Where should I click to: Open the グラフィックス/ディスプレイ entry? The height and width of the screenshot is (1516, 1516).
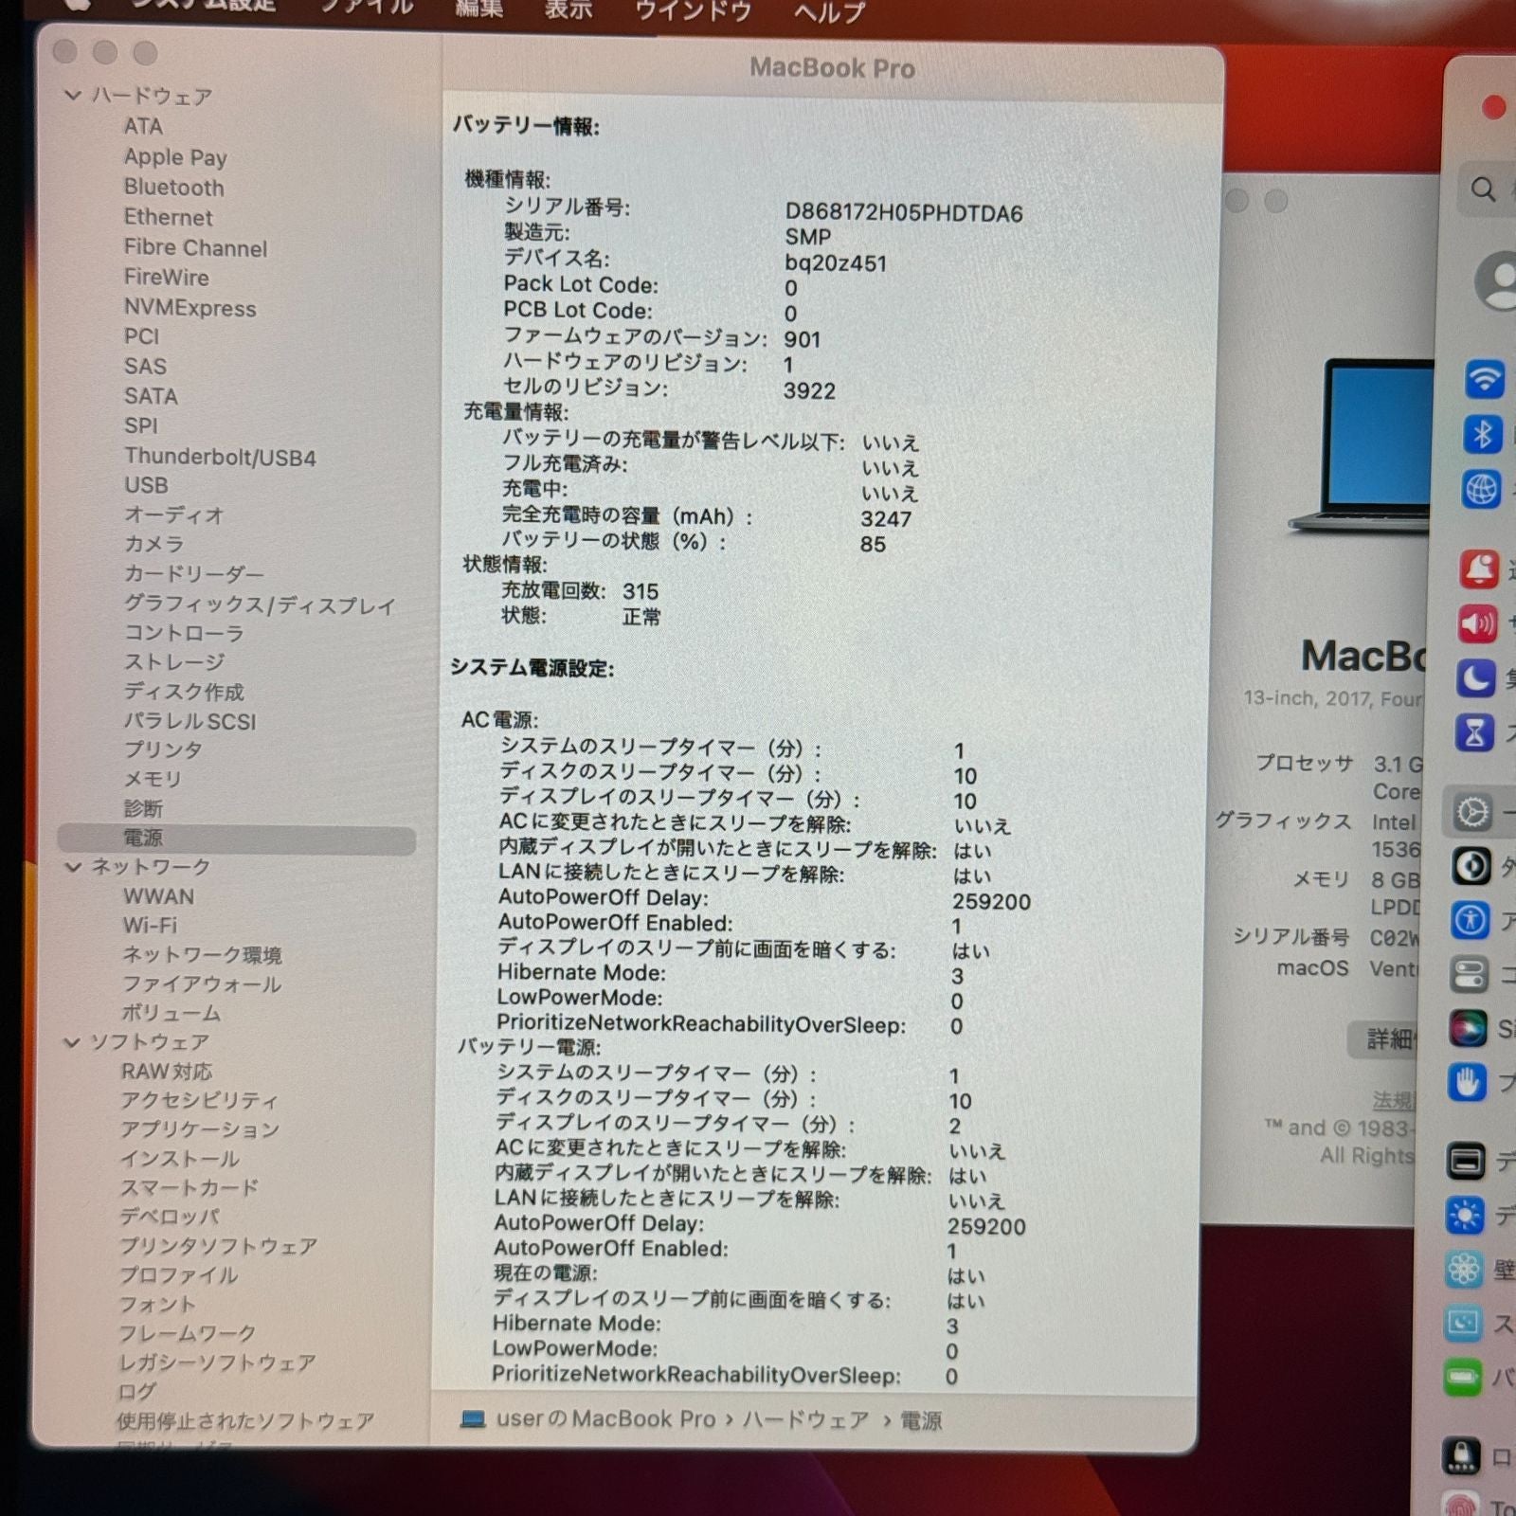259,605
